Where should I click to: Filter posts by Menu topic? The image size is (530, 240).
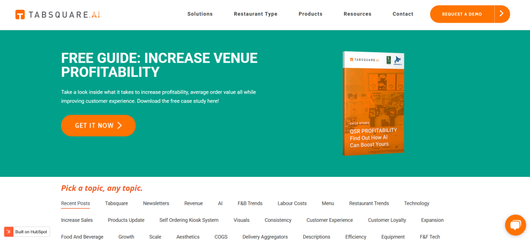(x=328, y=203)
